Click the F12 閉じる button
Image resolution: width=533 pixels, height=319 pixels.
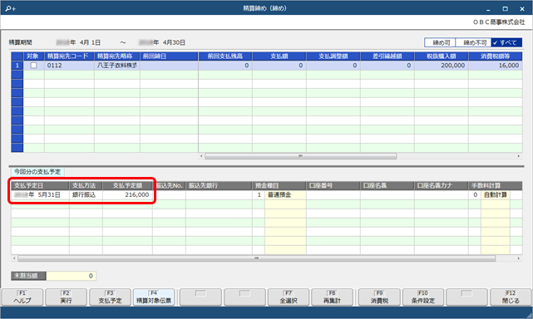tap(511, 297)
